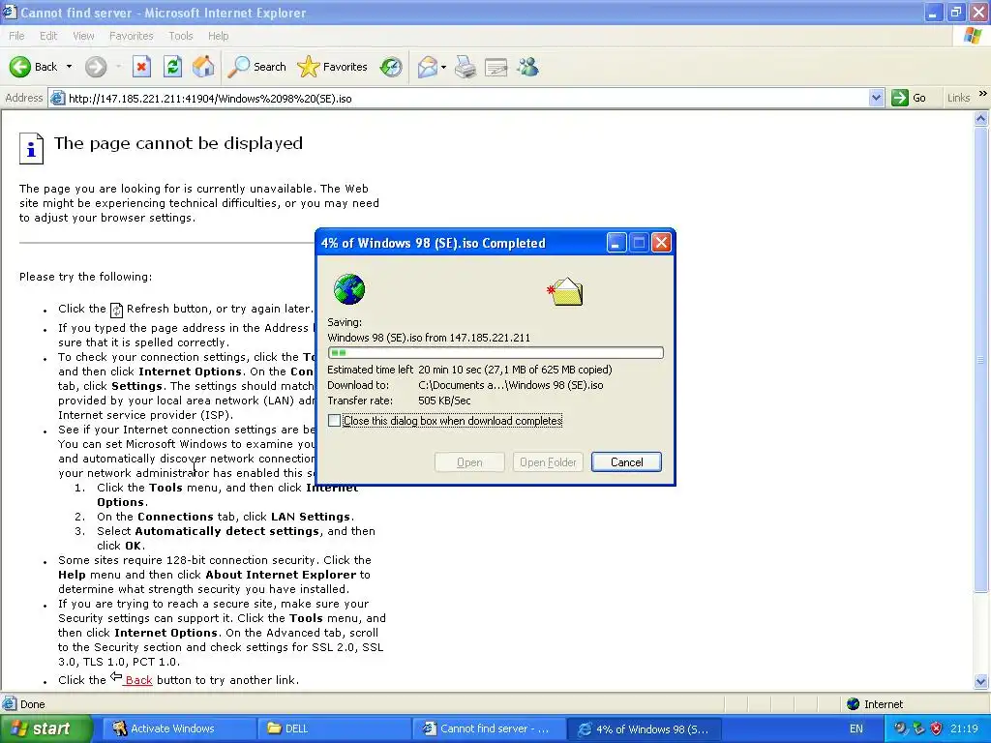
Task: Click the red Back link on error page
Action: click(x=138, y=680)
